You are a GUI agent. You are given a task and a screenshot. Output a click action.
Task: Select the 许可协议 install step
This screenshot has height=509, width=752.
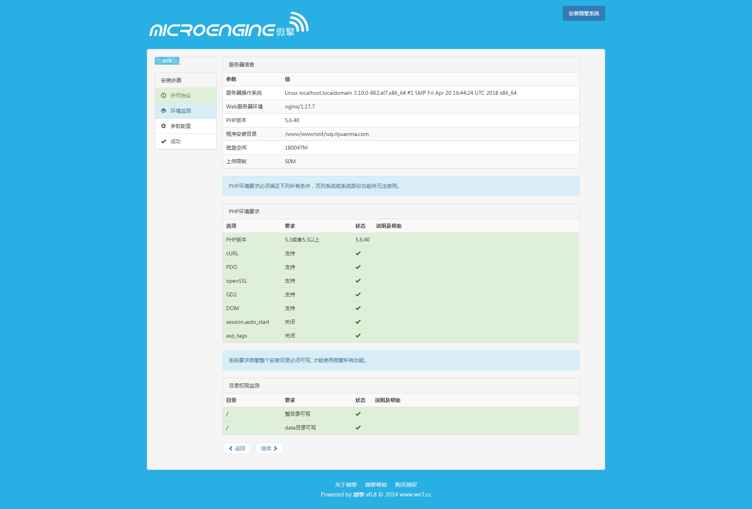181,96
